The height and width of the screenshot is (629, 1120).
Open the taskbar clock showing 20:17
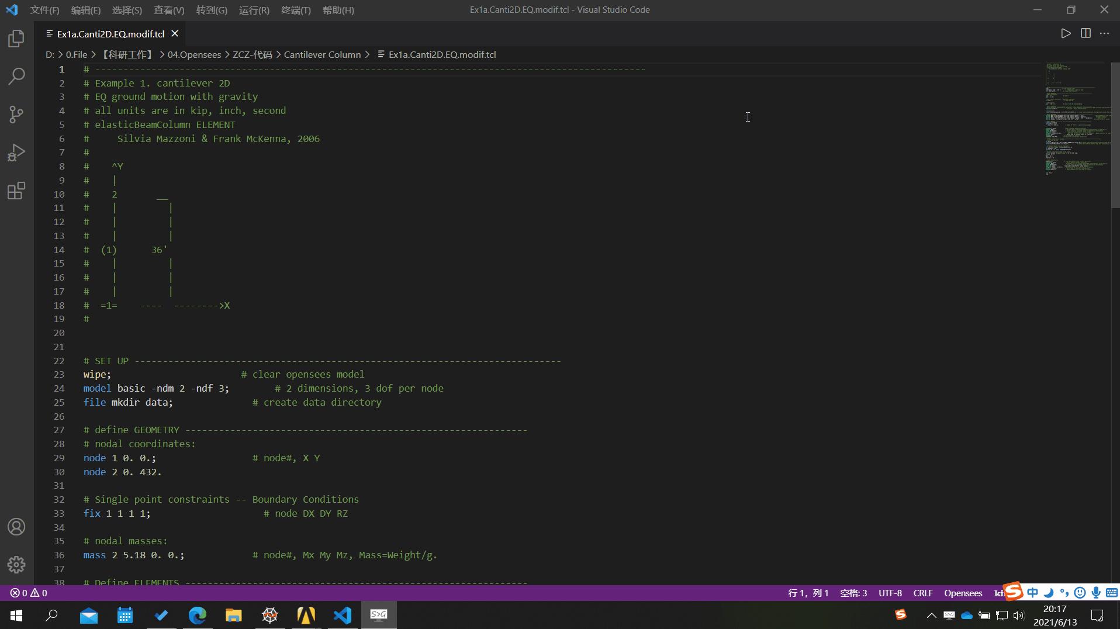click(x=1055, y=615)
